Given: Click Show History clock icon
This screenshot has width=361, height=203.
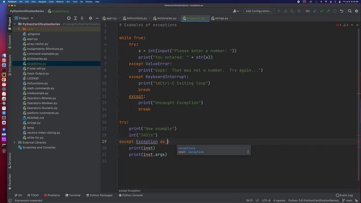Looking at the screenshot, I should click(x=334, y=11).
